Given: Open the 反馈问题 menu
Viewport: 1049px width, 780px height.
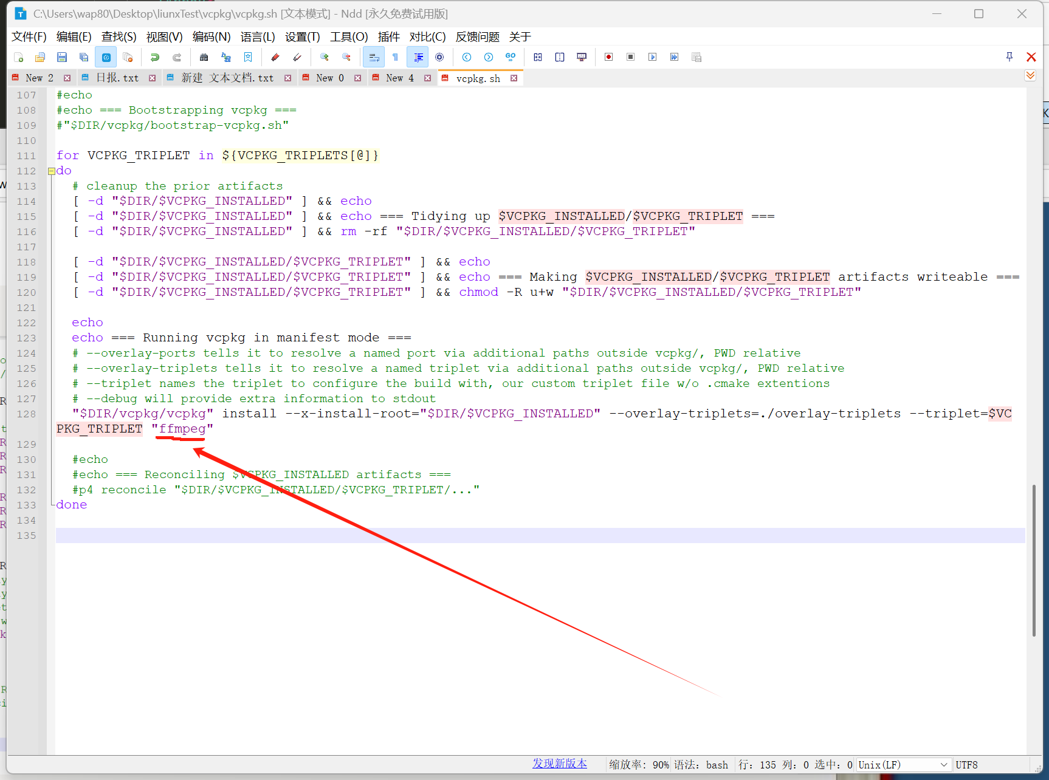Looking at the screenshot, I should click(x=478, y=37).
